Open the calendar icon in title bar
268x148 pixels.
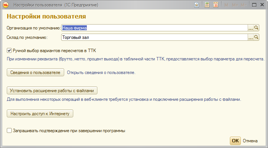pos(216,5)
